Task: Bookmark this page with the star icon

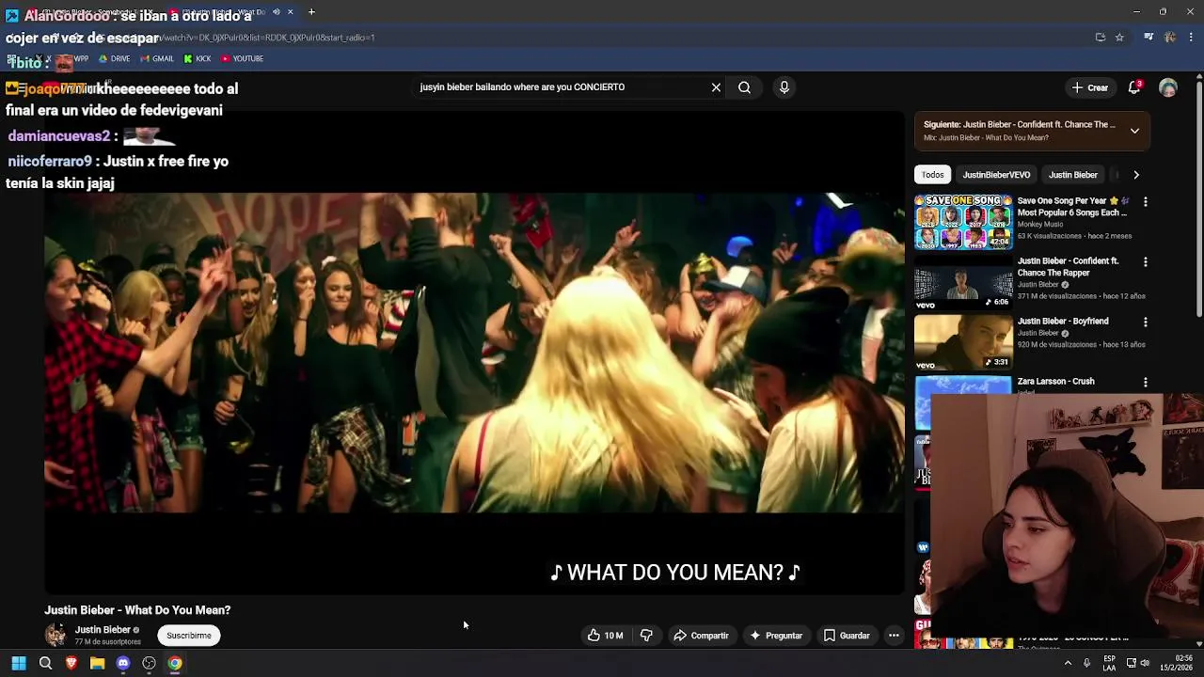Action: coord(1119,38)
